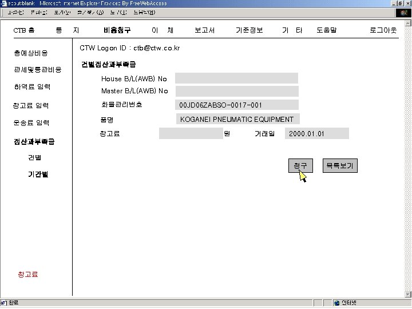Click the 청구 button

[300, 166]
